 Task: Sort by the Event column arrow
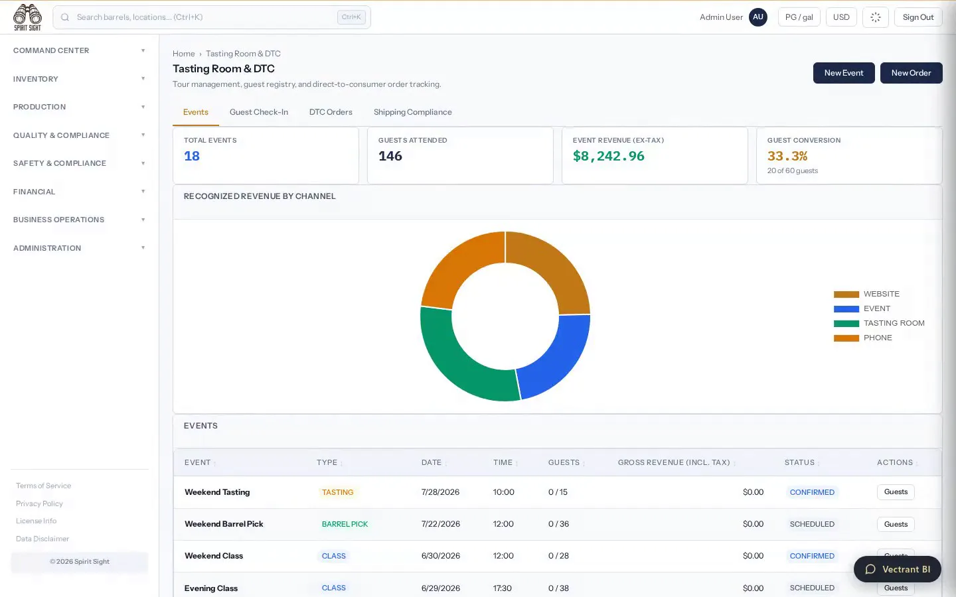point(215,464)
